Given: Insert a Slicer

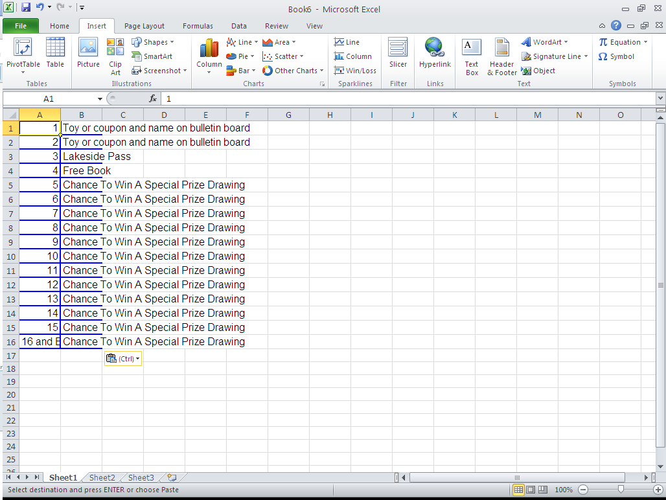Looking at the screenshot, I should pos(398,53).
